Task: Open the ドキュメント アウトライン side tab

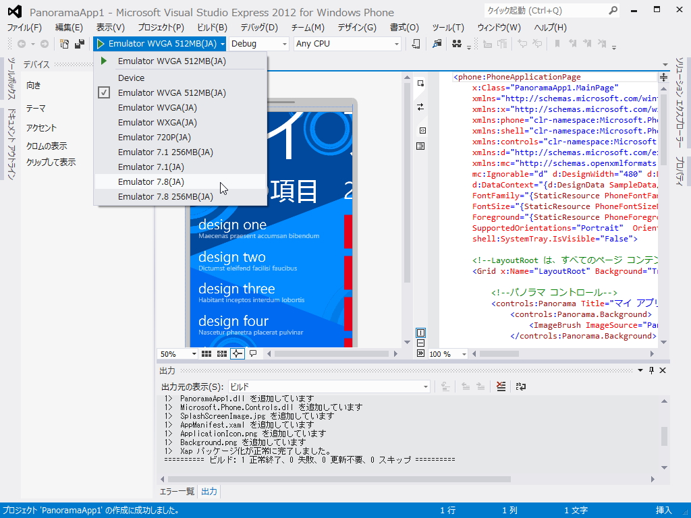Action: (x=11, y=144)
